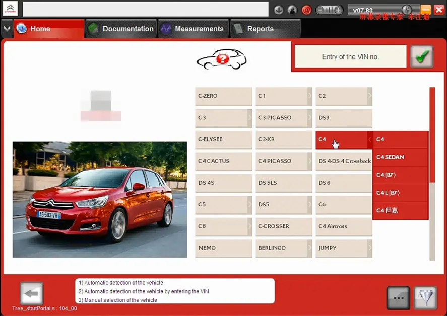This screenshot has width=447, height=316.
Task: Click the v07.83 version label
Action: coord(363,11)
